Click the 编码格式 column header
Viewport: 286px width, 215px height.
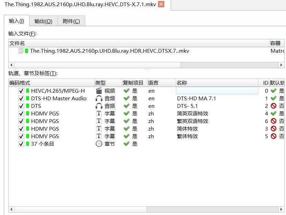point(51,83)
